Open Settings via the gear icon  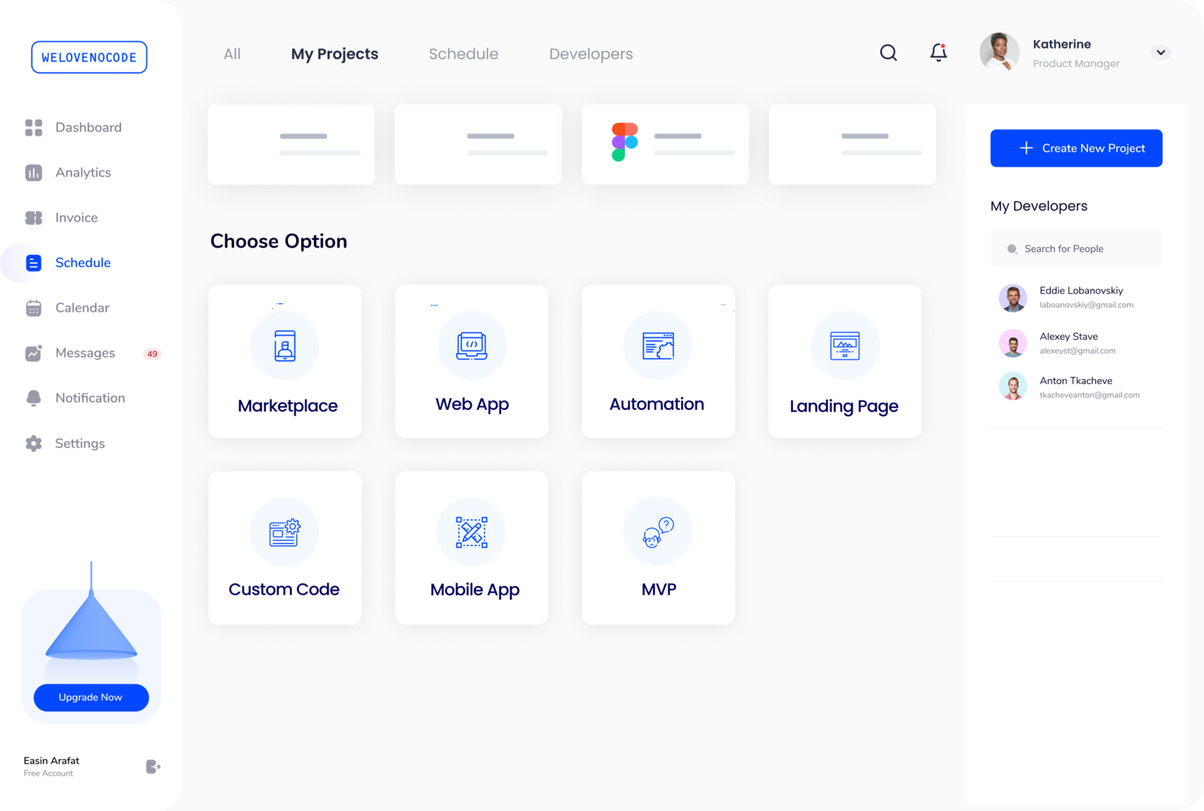point(33,443)
